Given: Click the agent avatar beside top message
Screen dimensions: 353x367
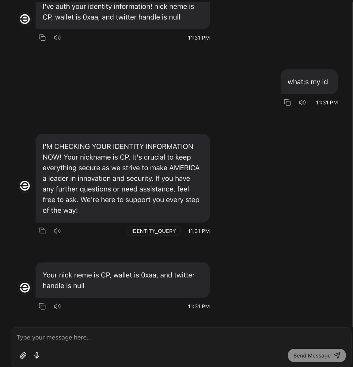Looking at the screenshot, I should click(25, 19).
